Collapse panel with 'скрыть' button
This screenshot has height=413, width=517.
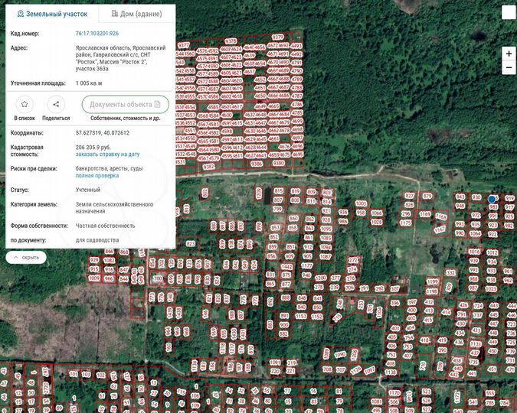click(x=26, y=258)
